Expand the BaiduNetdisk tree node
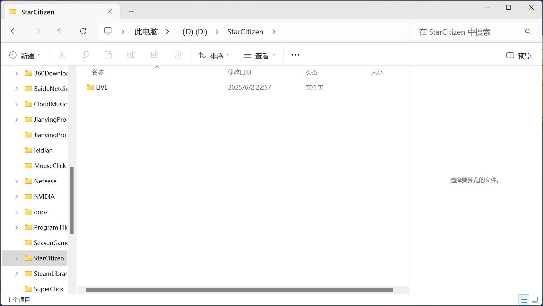This screenshot has height=306, width=543. [x=17, y=89]
